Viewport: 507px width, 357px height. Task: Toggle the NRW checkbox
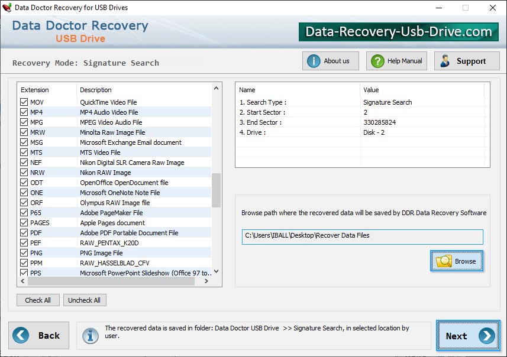pos(24,172)
